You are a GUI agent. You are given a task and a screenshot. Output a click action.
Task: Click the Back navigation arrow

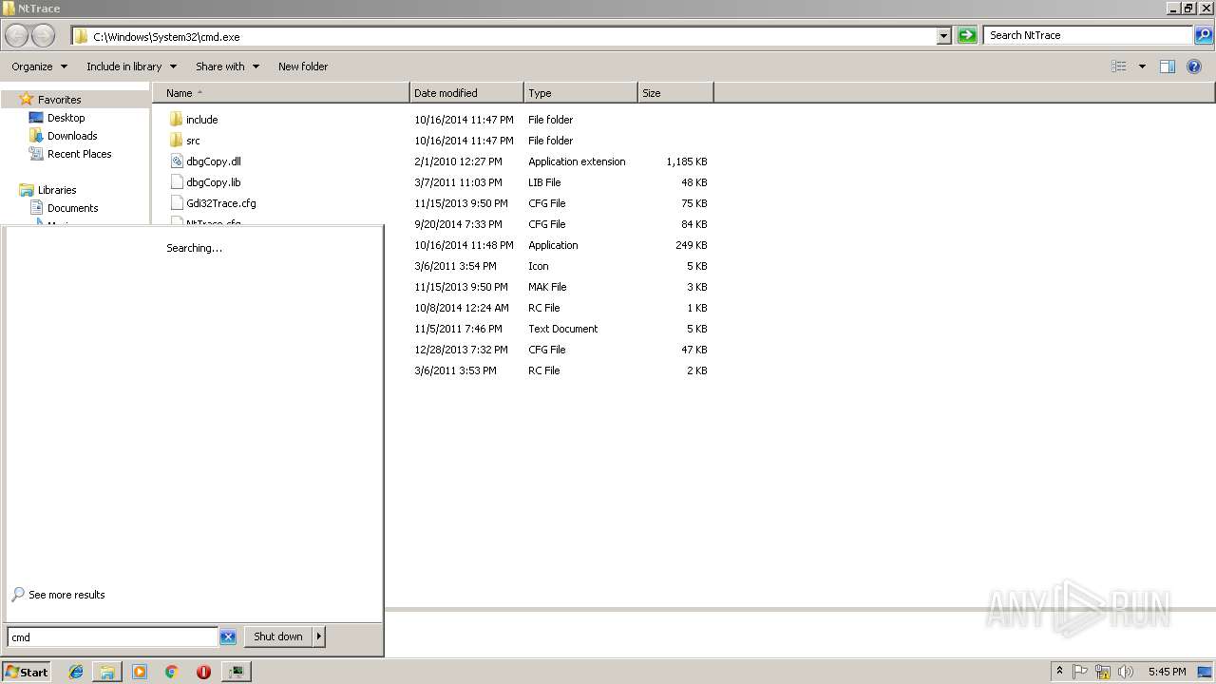coord(17,35)
